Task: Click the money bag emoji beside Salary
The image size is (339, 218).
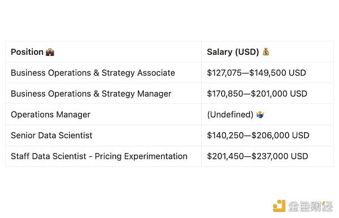Action: 266,52
